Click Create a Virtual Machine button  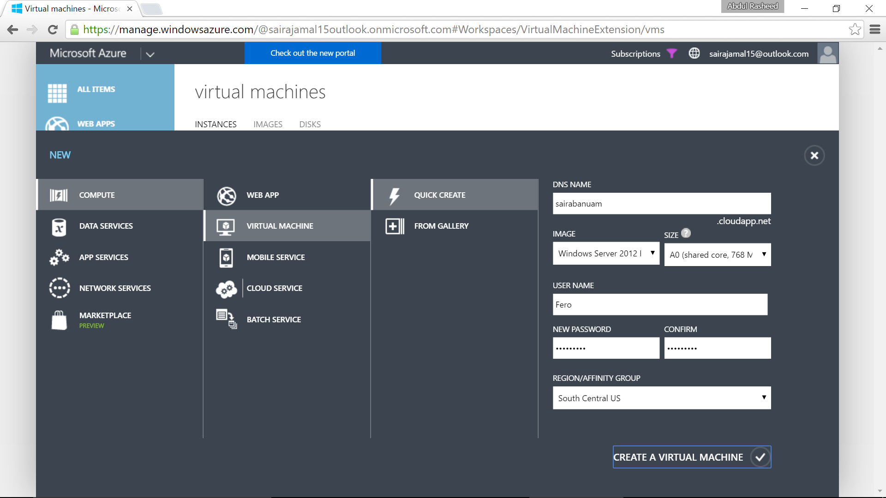point(692,457)
